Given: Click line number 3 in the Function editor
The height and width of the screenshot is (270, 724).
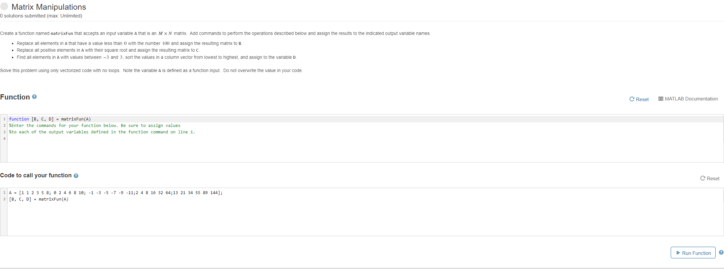Looking at the screenshot, I should click(4, 132).
